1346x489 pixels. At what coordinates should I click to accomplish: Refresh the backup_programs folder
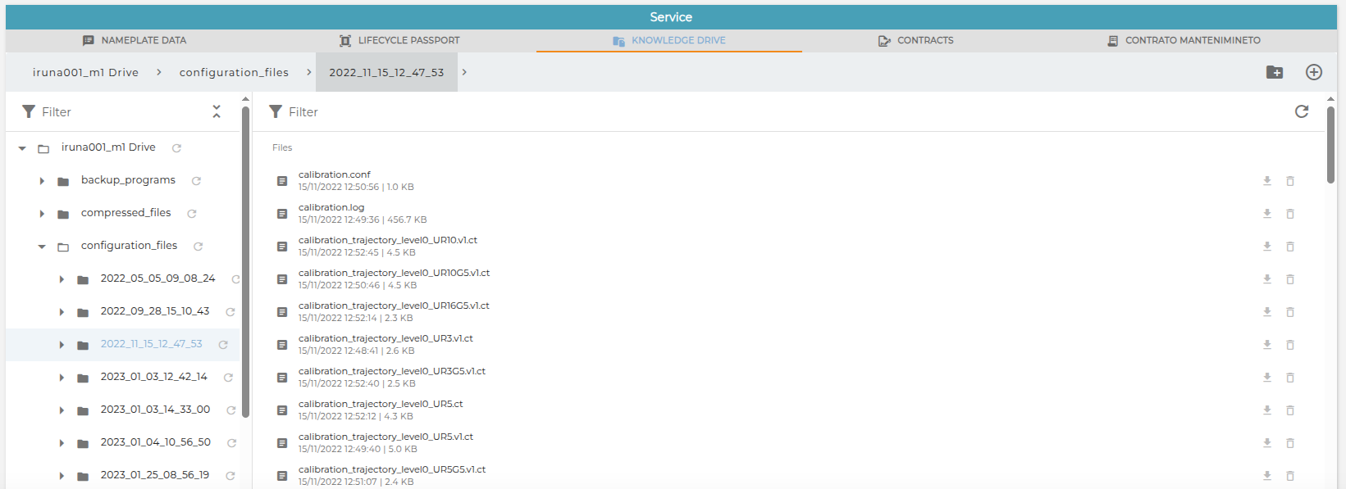click(196, 181)
